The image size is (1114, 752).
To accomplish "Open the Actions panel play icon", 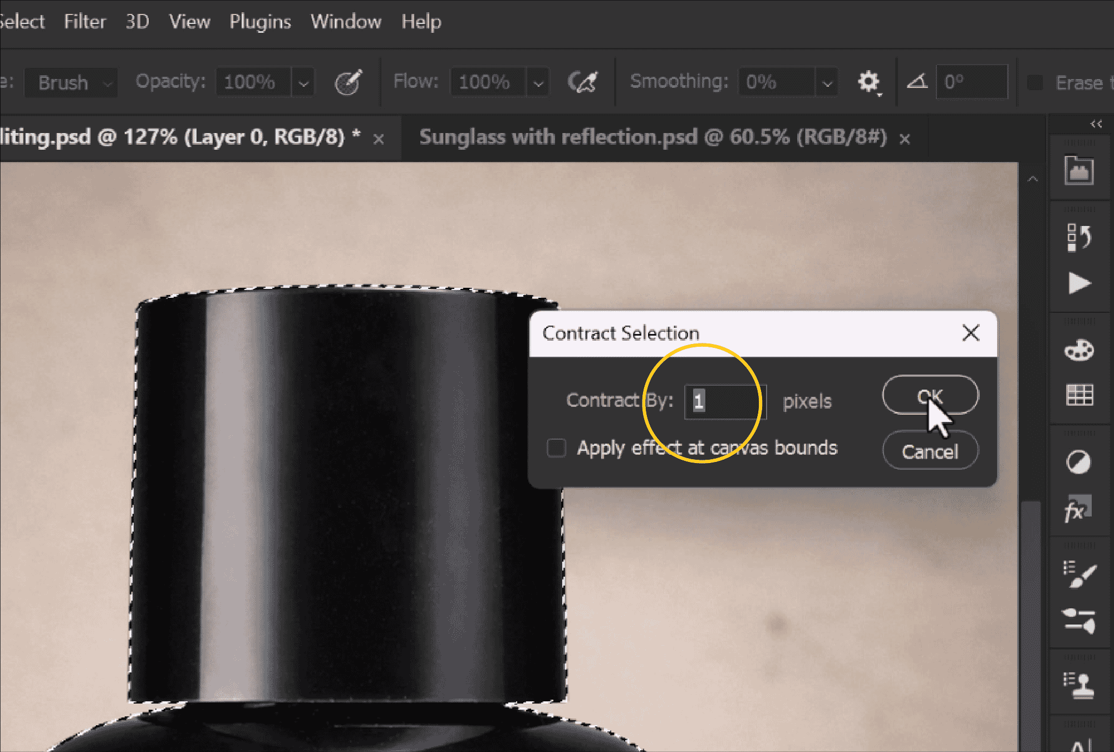I will pyautogui.click(x=1079, y=283).
